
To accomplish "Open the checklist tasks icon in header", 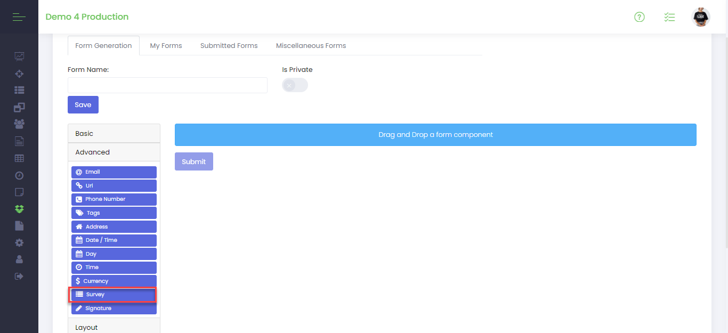I will point(669,17).
